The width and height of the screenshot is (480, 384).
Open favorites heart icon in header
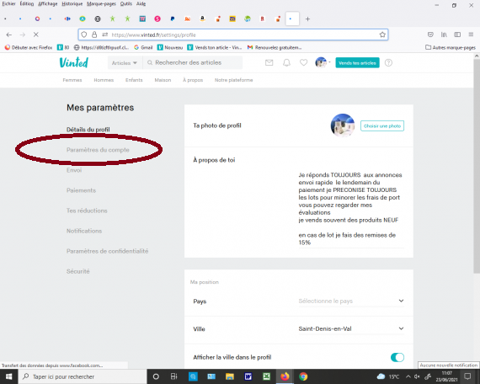(x=304, y=63)
